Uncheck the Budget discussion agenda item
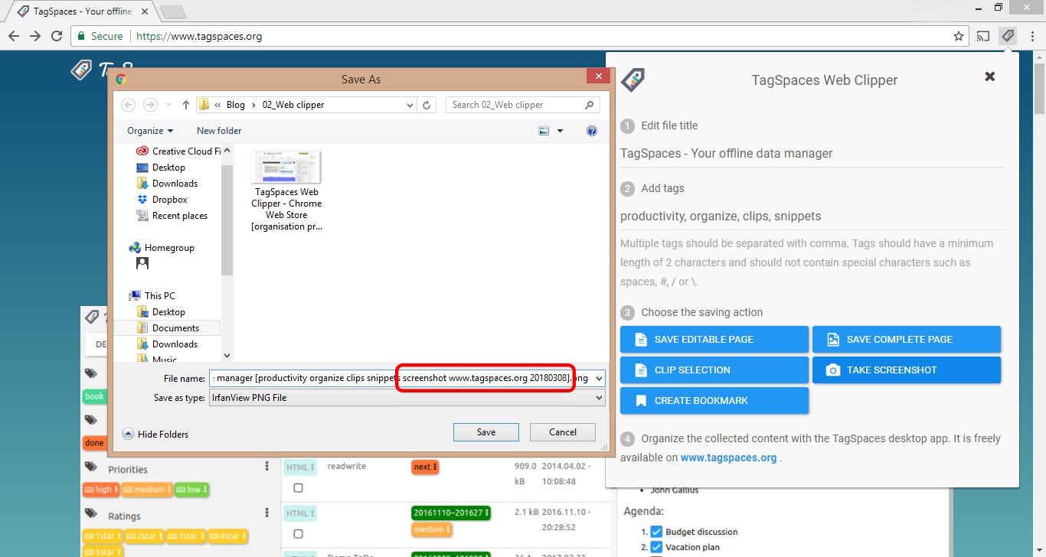Viewport: 1046px width, 557px height. click(x=656, y=531)
